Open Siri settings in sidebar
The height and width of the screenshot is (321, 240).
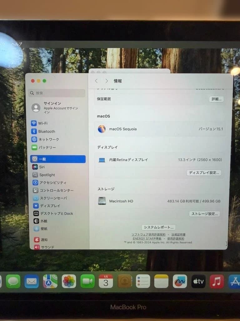(58, 167)
